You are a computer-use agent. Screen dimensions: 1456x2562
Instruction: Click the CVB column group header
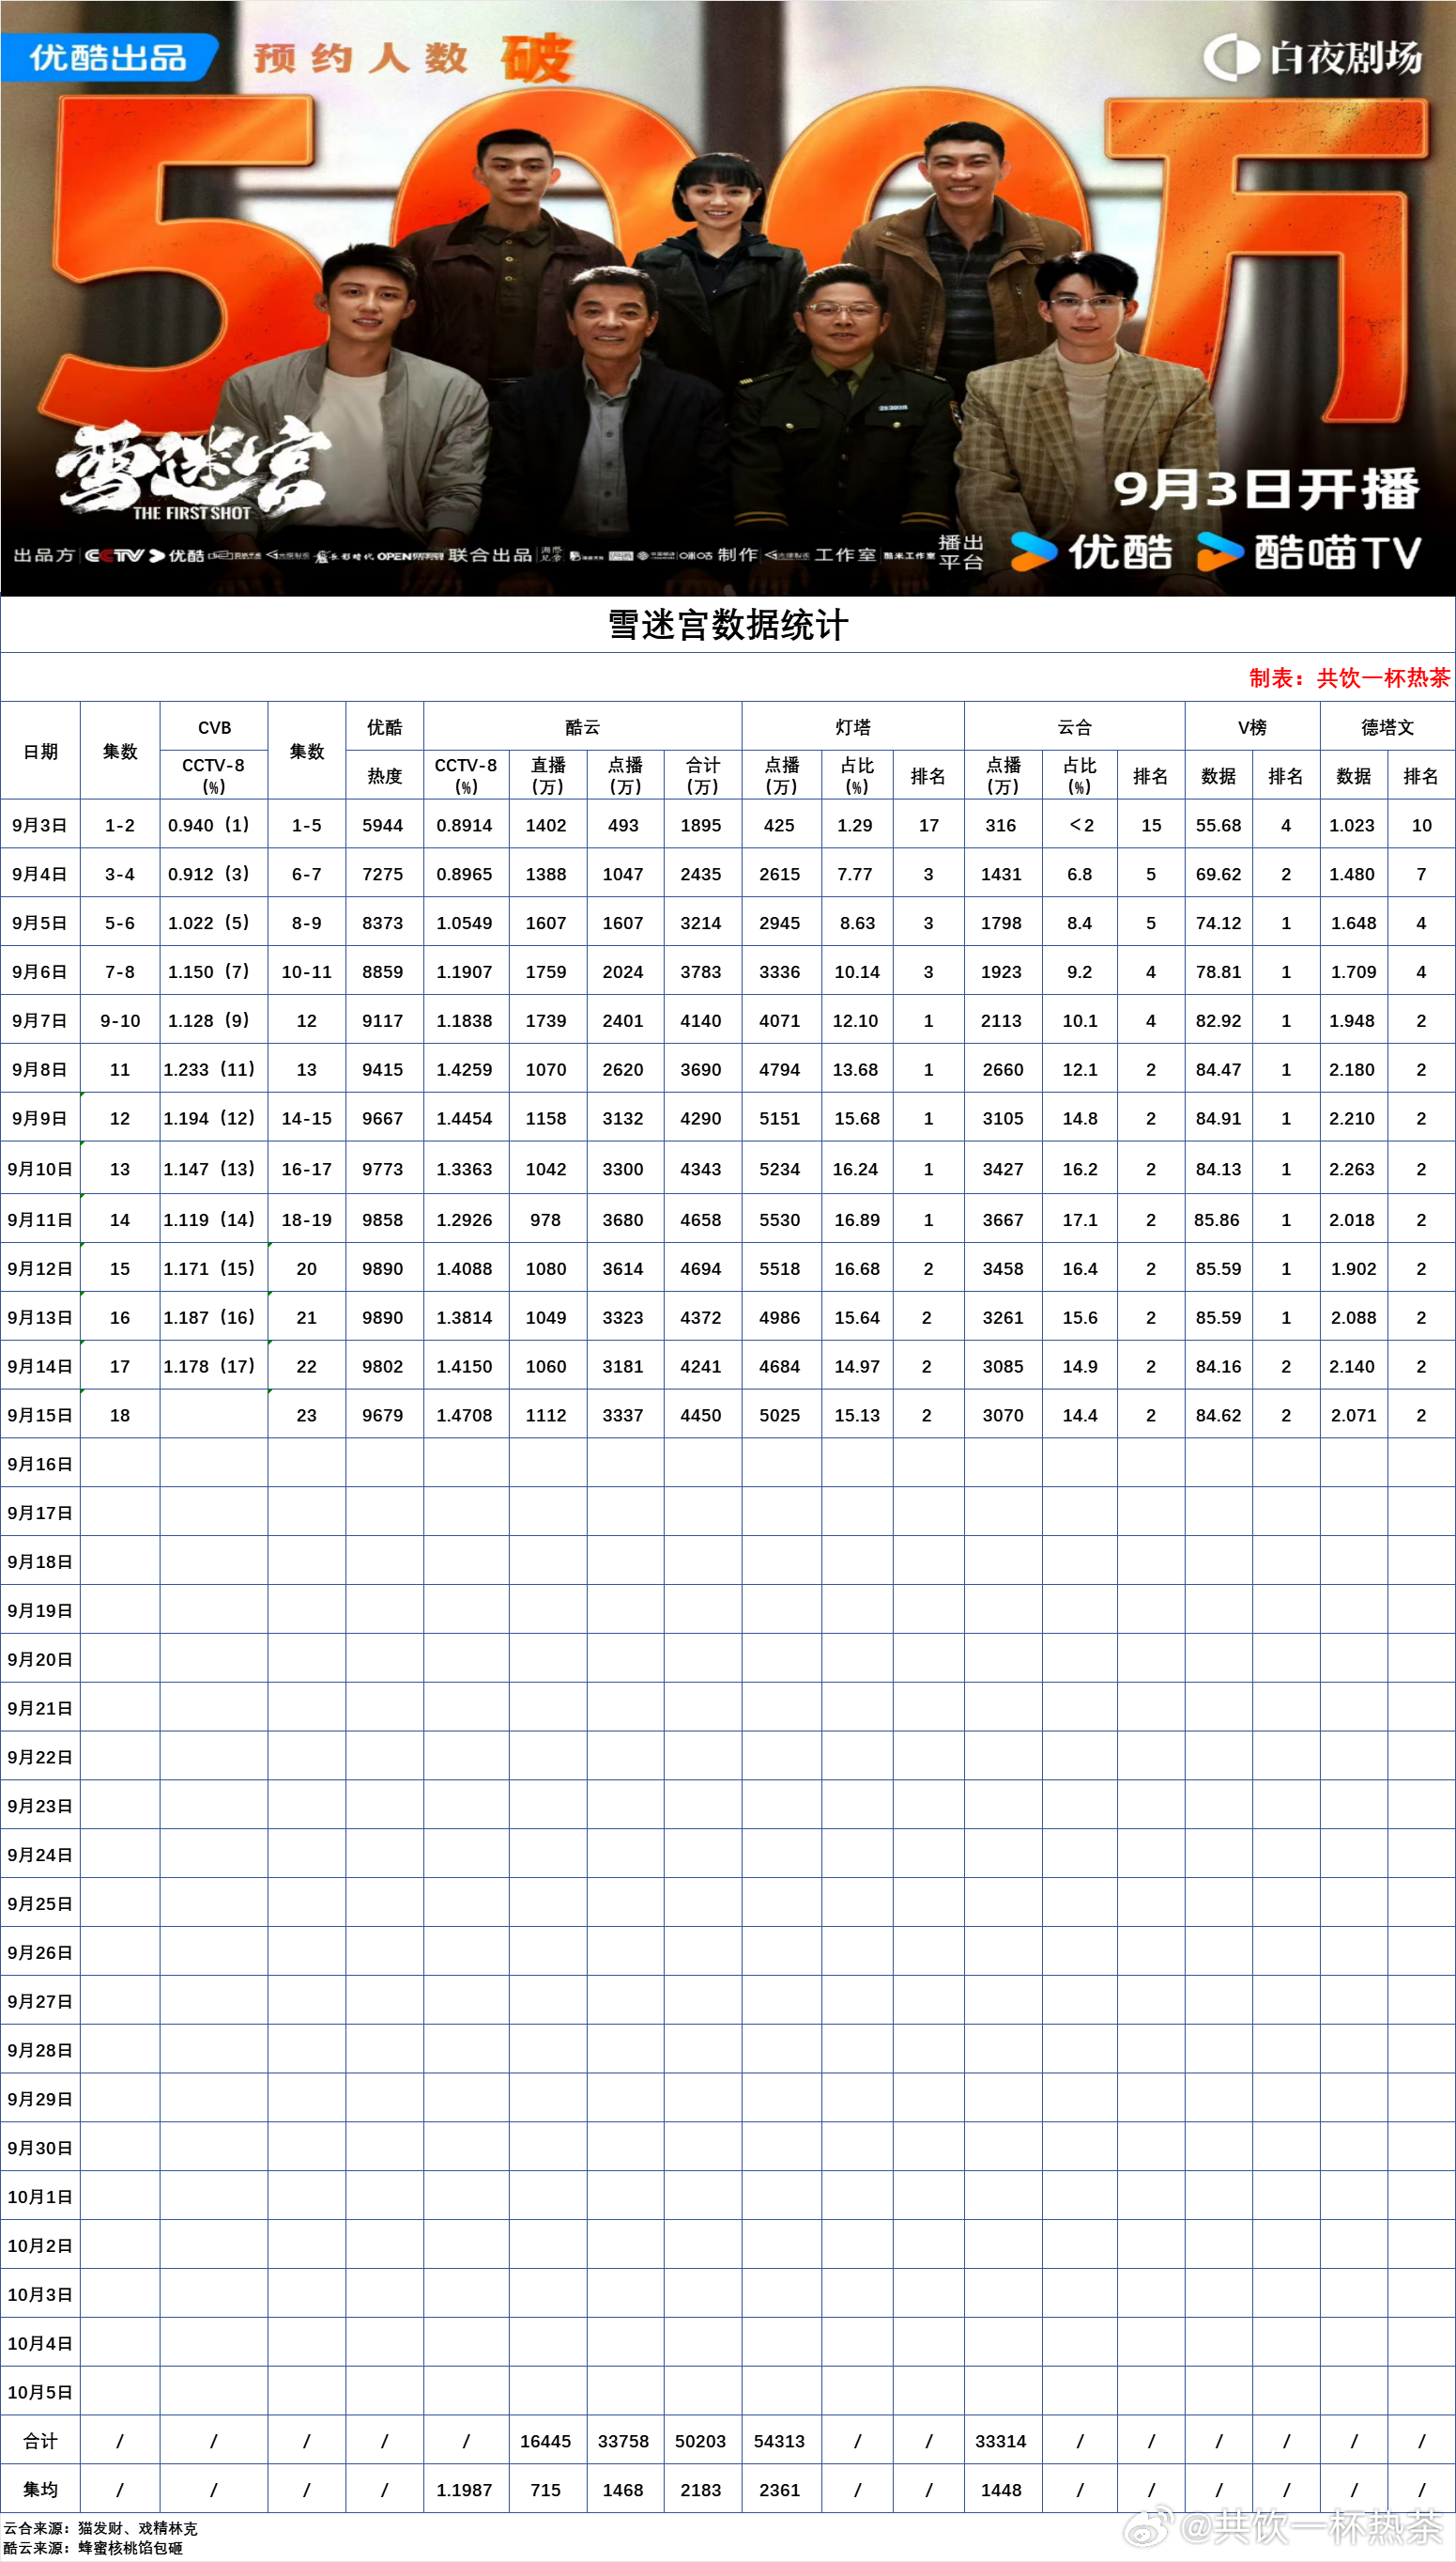[x=214, y=727]
